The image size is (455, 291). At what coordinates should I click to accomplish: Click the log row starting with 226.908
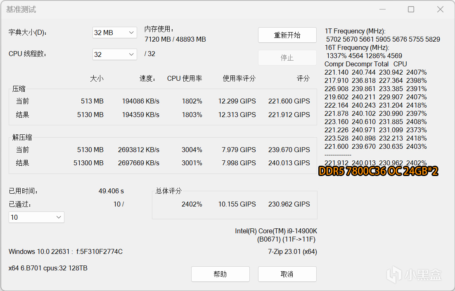[x=375, y=89]
